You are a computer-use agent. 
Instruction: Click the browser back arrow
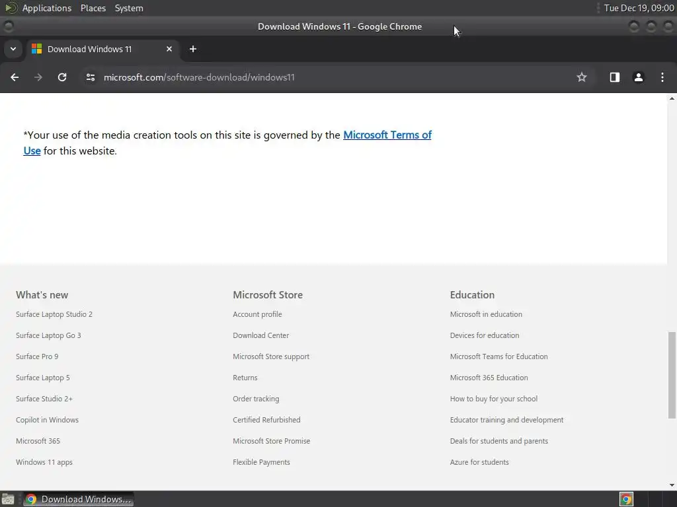[x=15, y=77]
